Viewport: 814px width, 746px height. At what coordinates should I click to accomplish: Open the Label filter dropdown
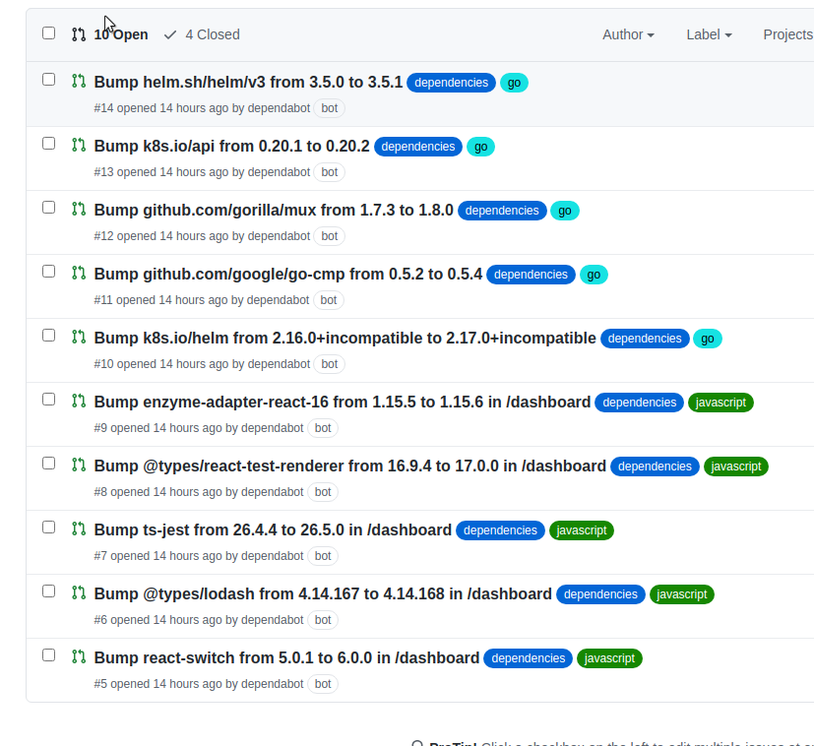click(x=709, y=34)
